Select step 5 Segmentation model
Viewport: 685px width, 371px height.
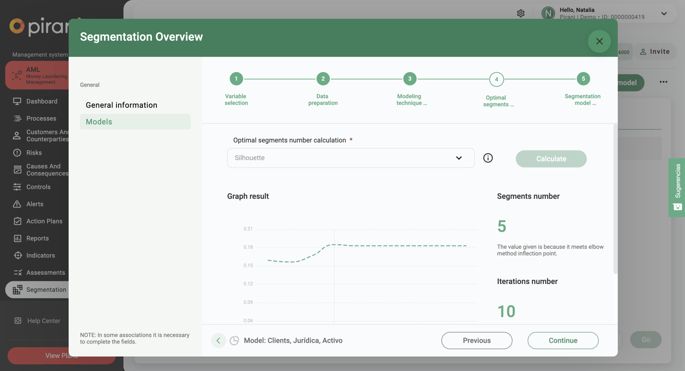[x=583, y=79]
